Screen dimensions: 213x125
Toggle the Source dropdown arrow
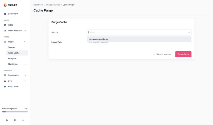coord(189,32)
